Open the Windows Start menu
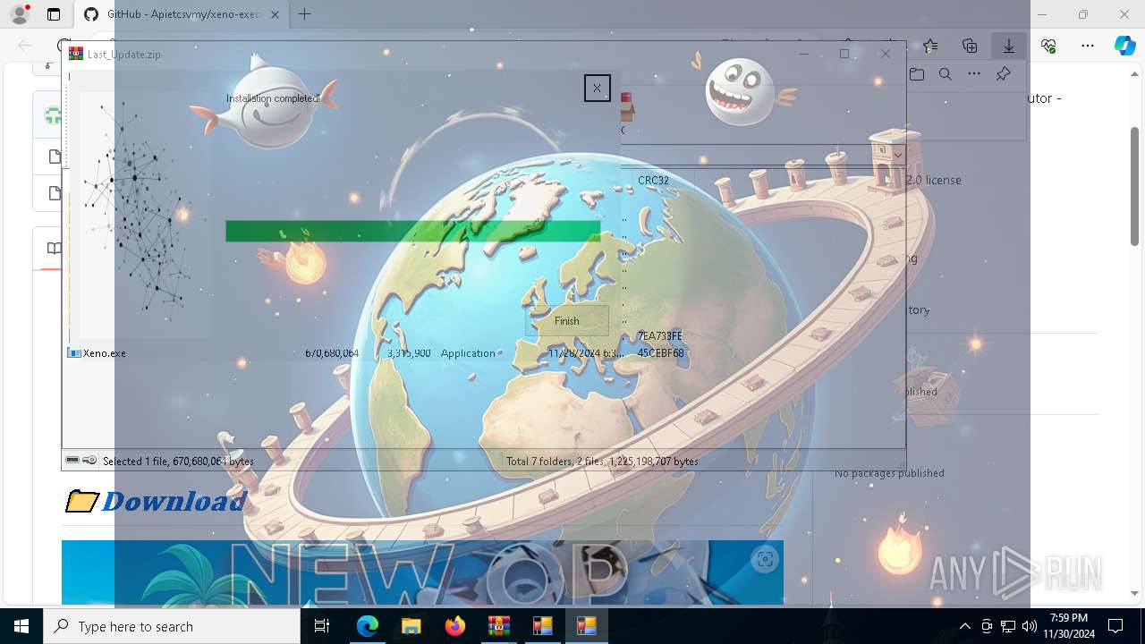 point(21,626)
